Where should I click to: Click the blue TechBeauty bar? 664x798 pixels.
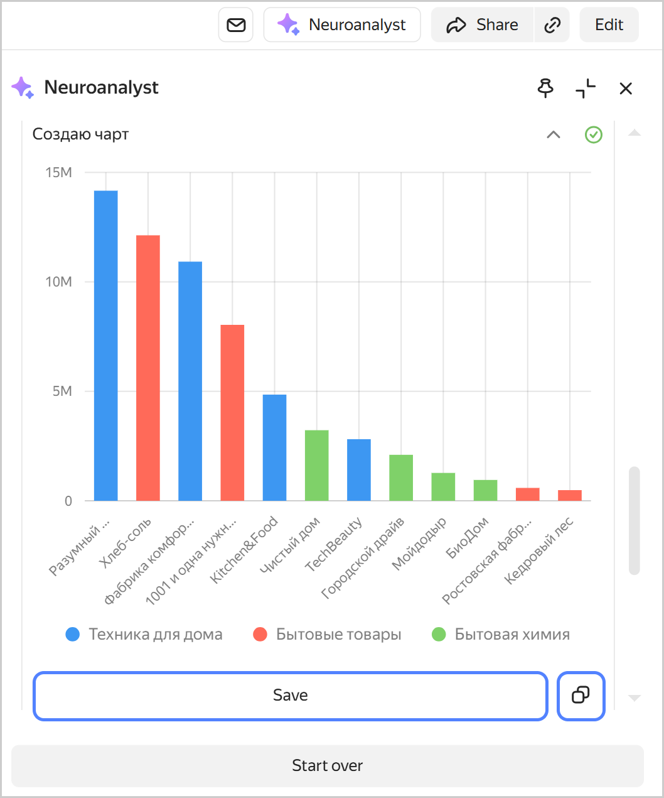pyautogui.click(x=359, y=470)
